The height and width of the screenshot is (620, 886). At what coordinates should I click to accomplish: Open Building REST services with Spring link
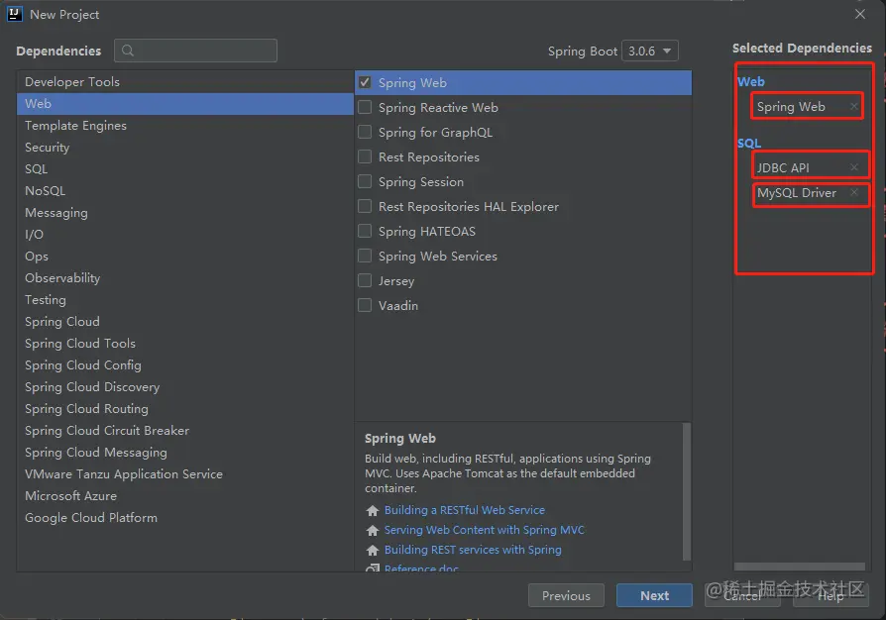click(x=473, y=550)
